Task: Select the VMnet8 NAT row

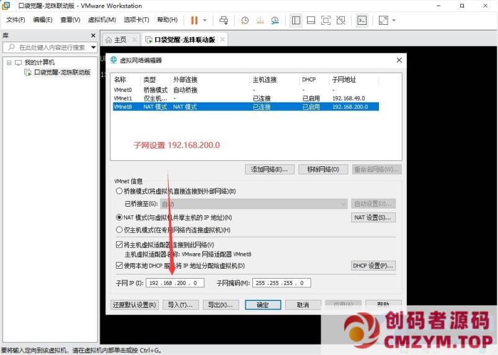Action: [246, 107]
